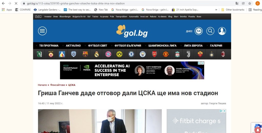Expand hidden bookmarks with the chevron

[x=216, y=10]
